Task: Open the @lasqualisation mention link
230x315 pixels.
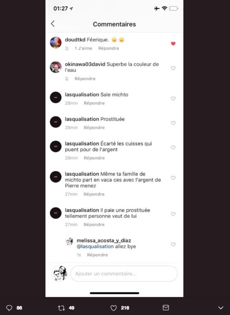Action: (x=95, y=247)
